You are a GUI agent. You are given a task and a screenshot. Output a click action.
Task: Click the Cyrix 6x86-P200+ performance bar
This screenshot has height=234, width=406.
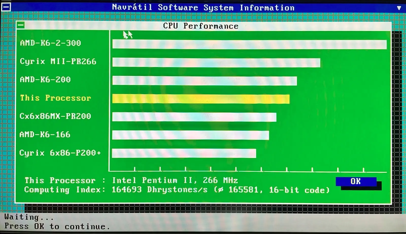(184, 153)
